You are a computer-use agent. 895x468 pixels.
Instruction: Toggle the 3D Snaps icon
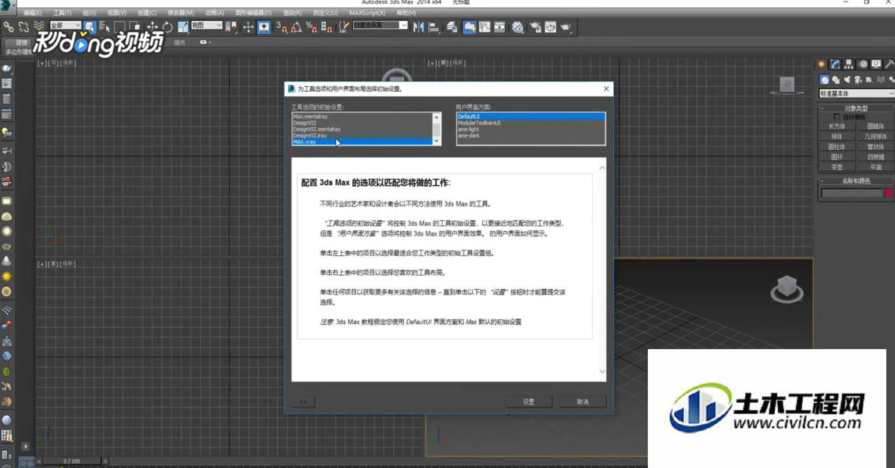(282, 27)
